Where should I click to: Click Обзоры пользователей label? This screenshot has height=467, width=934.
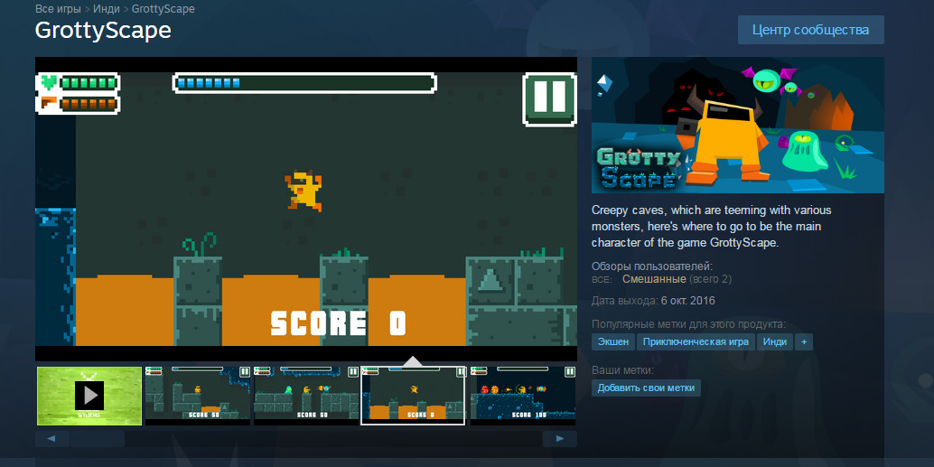[x=651, y=266]
